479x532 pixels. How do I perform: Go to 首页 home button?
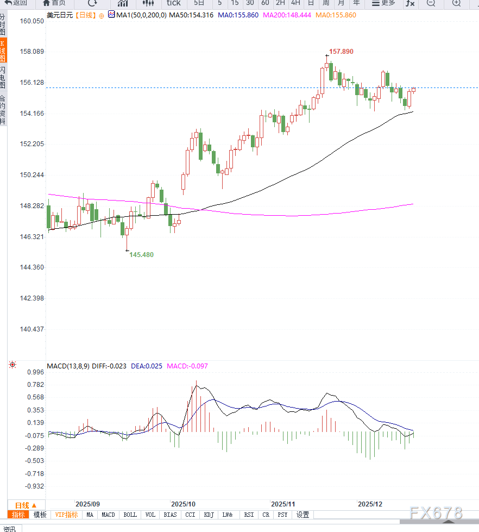coord(54,3)
